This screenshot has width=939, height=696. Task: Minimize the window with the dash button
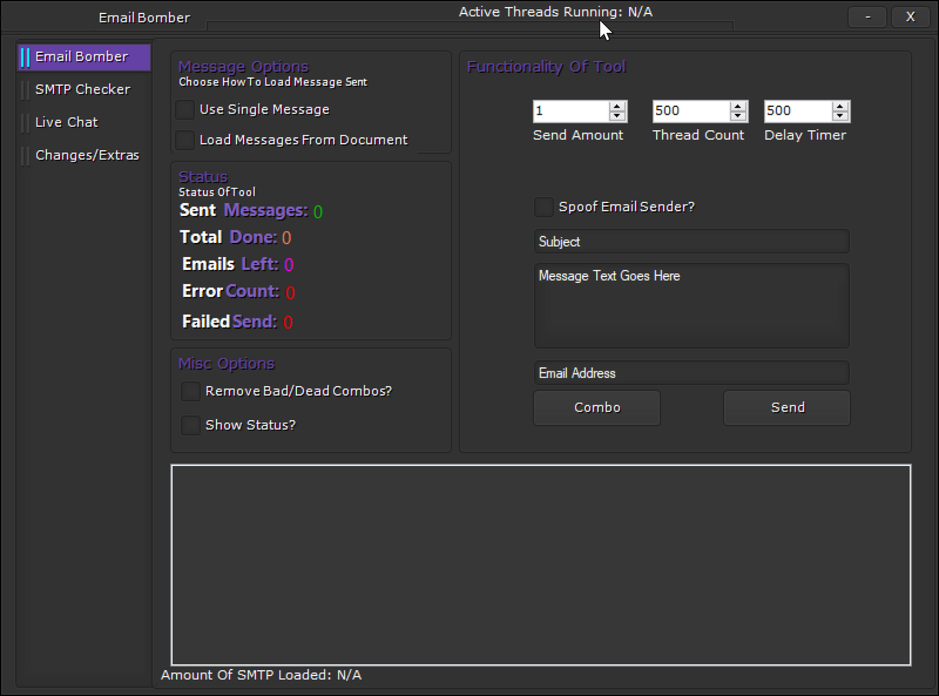868,17
